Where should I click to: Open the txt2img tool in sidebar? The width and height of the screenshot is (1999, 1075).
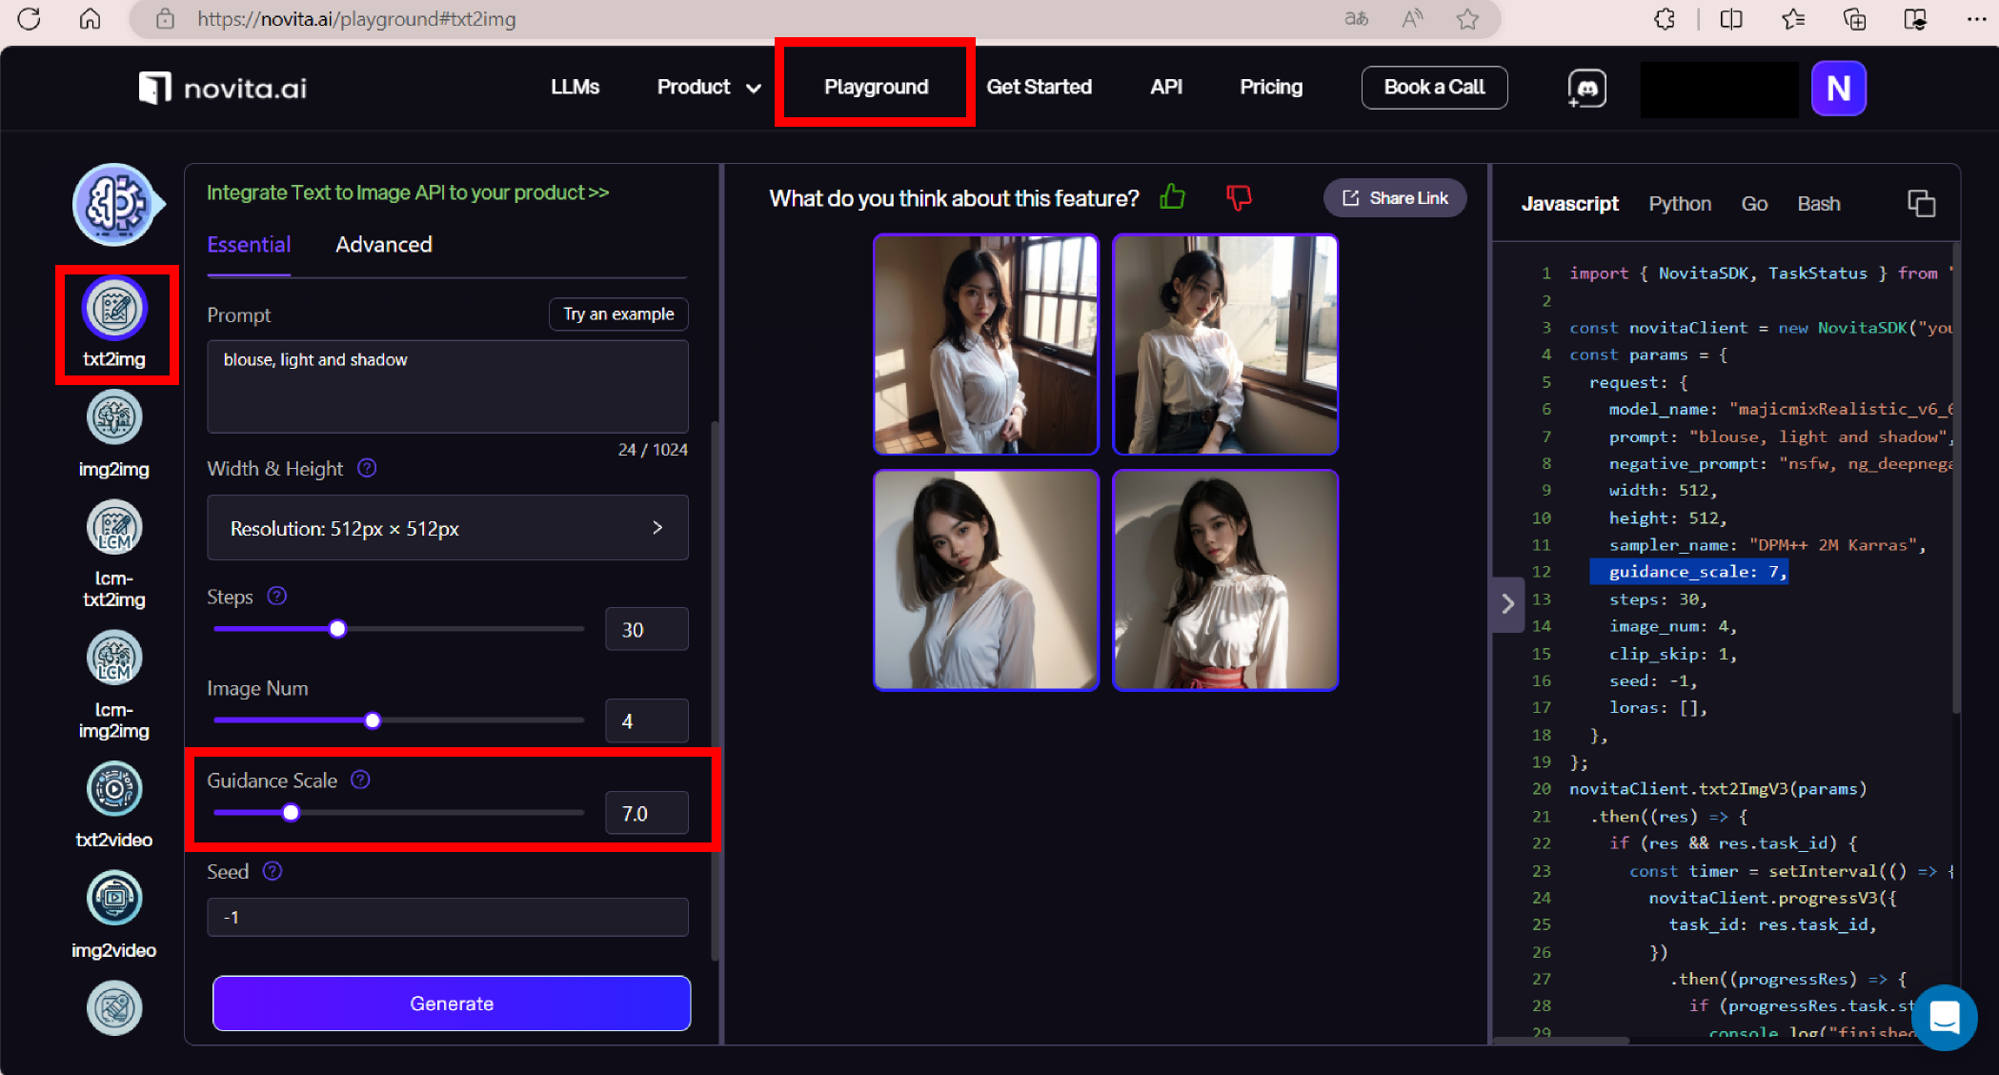114,310
